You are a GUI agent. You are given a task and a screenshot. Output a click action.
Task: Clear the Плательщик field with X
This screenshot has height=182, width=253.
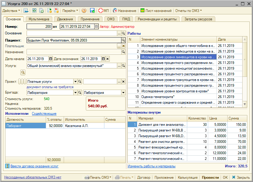[x=123, y=46]
